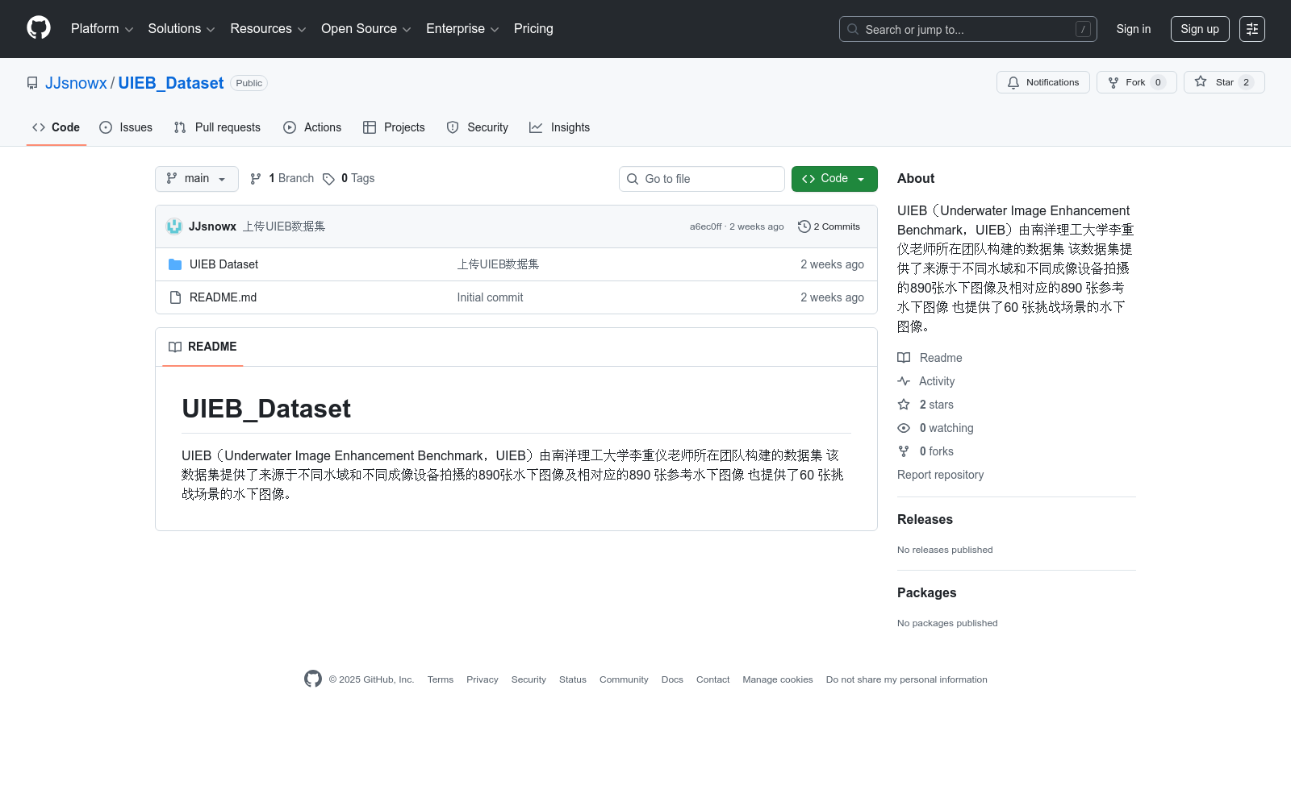Open the footer Status link

click(573, 679)
